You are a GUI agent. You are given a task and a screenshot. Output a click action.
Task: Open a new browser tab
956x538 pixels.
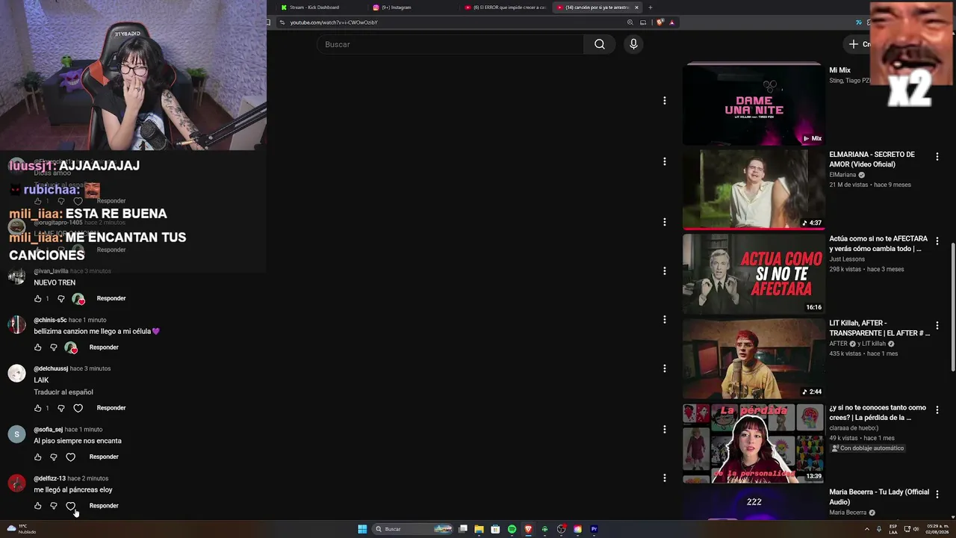pos(650,7)
